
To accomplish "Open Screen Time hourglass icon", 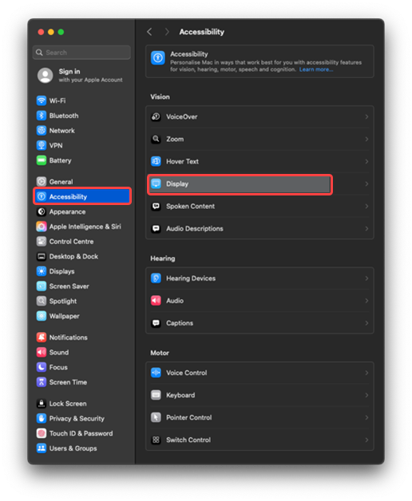I will [42, 382].
